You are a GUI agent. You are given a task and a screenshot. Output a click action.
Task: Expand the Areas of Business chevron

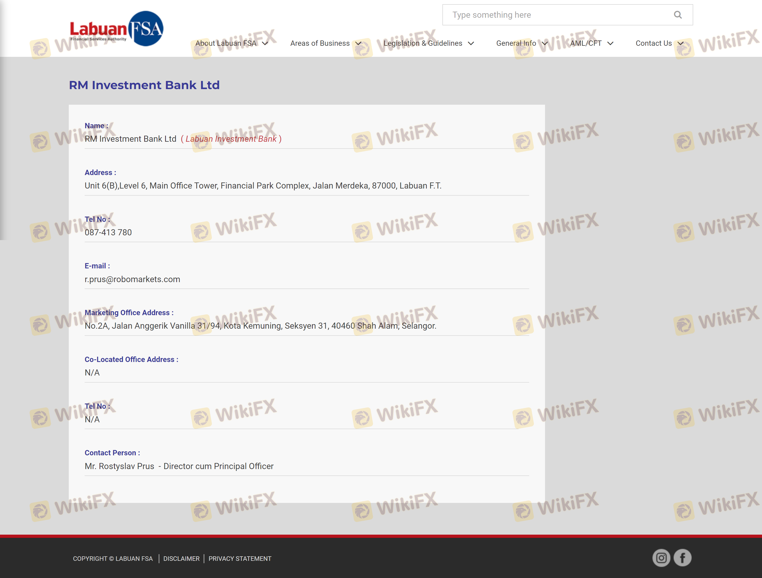[358, 43]
